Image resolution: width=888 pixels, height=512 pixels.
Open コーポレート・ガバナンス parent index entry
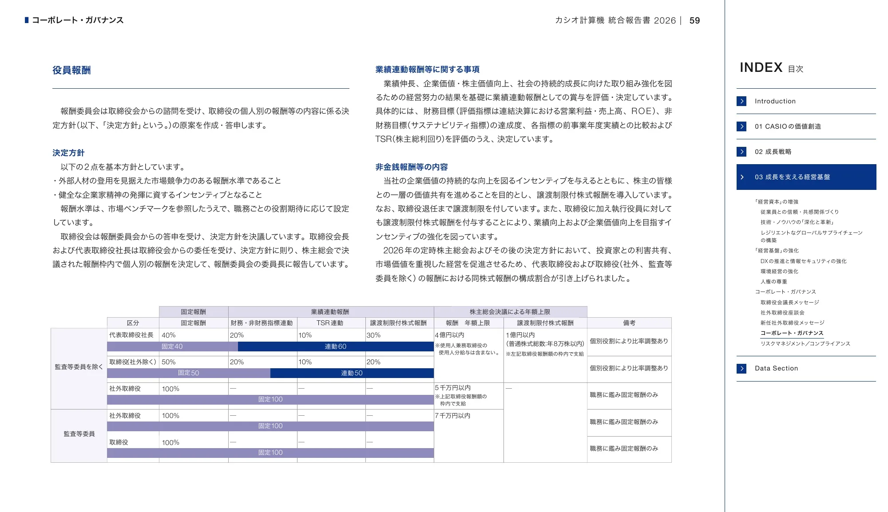[785, 292]
